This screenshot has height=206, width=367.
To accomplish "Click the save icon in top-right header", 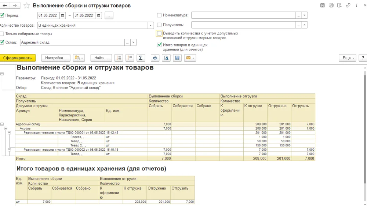I will (323, 5).
